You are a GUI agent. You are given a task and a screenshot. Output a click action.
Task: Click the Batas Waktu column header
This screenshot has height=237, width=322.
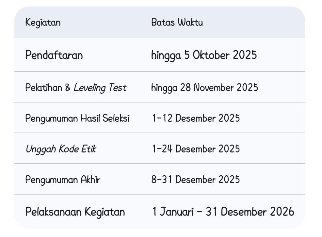click(x=177, y=23)
